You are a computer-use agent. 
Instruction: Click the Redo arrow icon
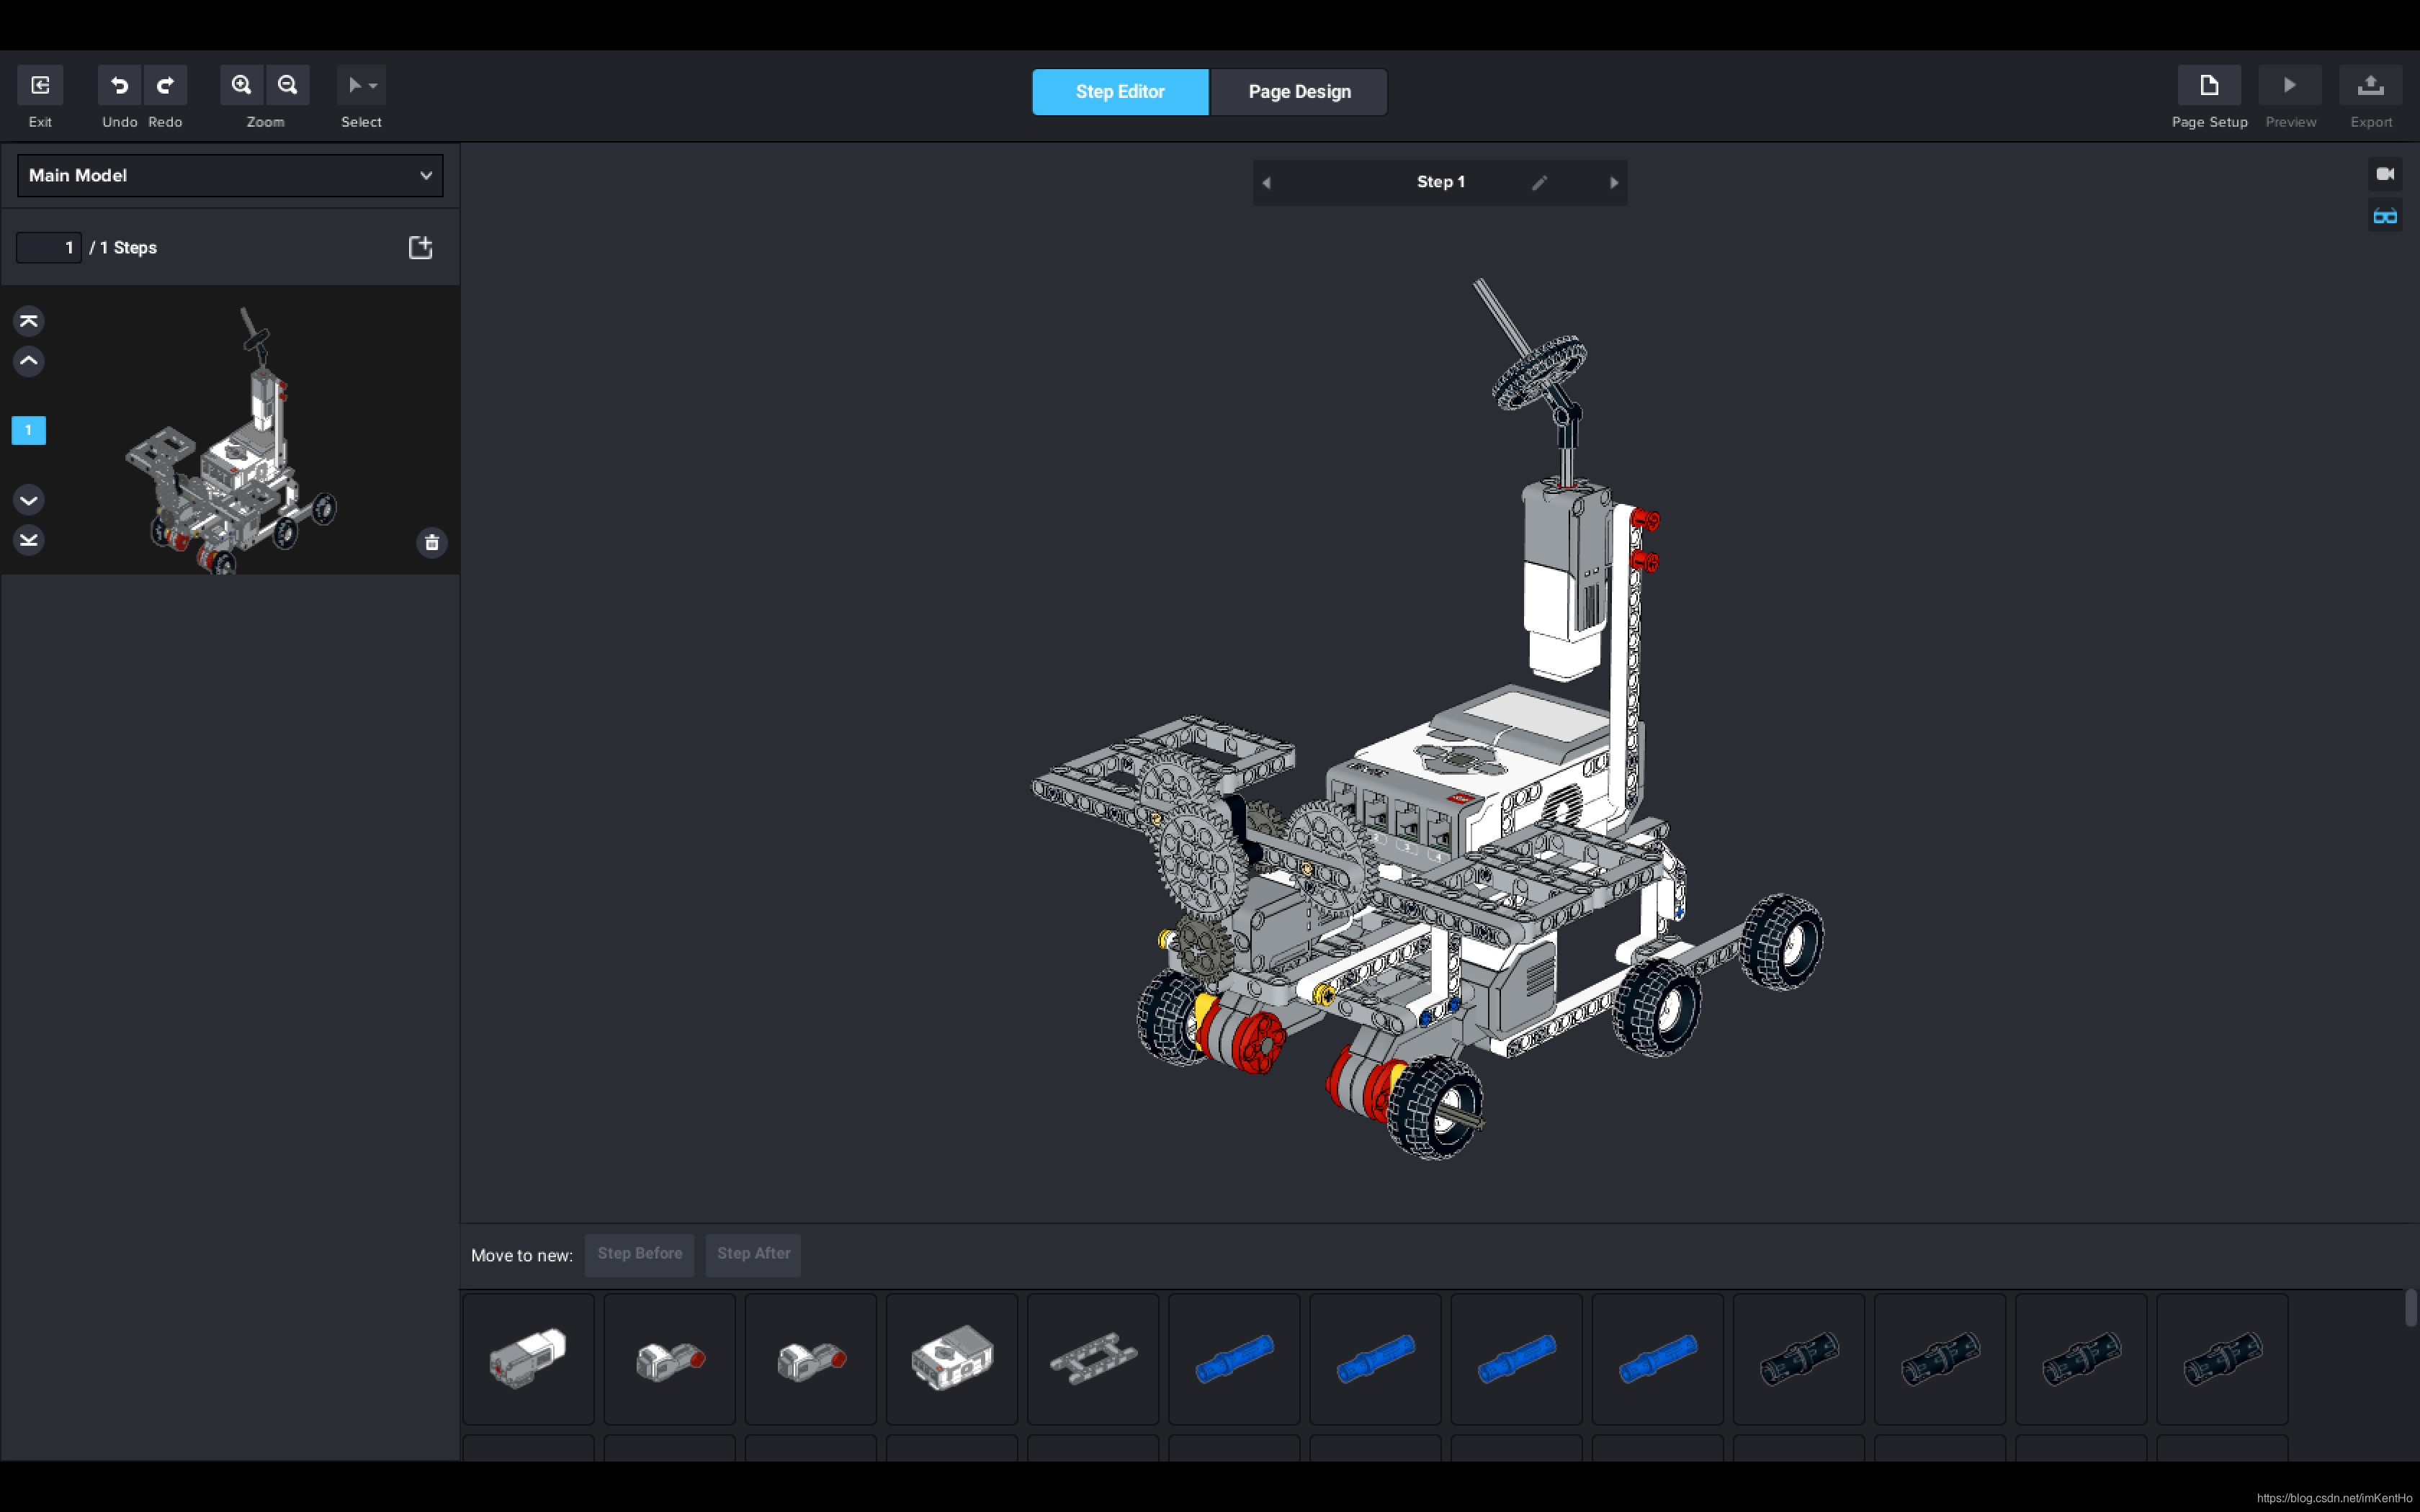pyautogui.click(x=165, y=86)
